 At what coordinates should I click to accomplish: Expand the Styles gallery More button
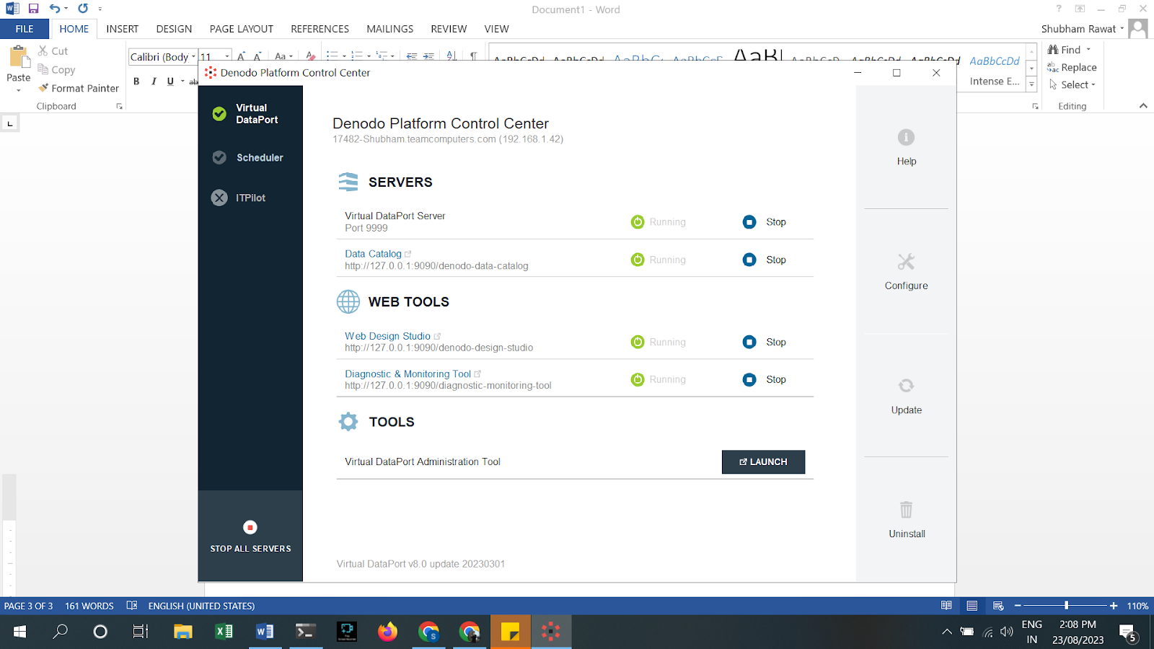[1031, 84]
